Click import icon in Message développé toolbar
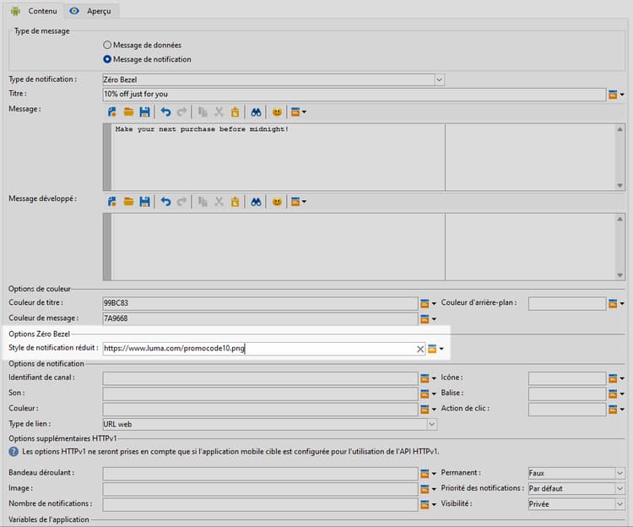 (x=111, y=202)
